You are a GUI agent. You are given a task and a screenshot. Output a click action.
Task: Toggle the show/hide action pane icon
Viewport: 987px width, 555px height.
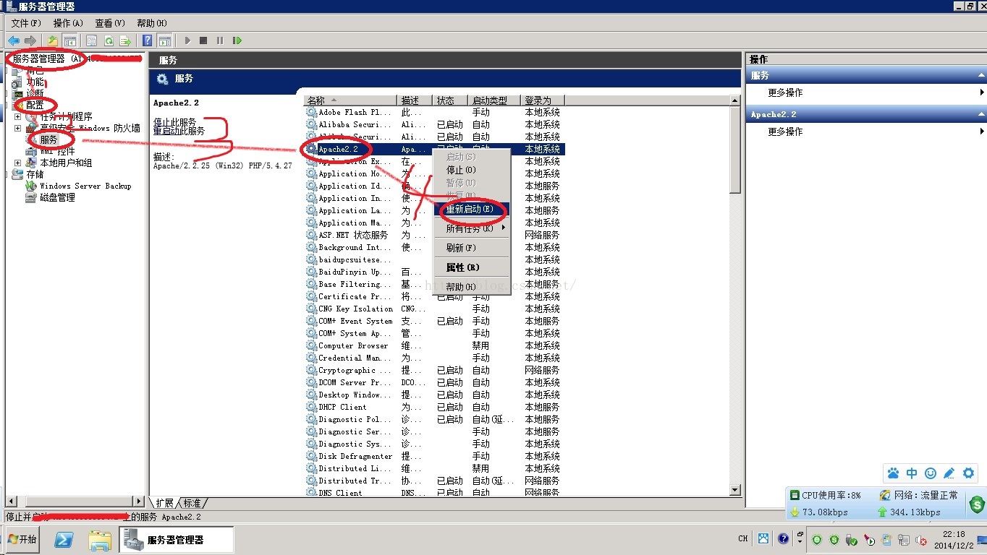(x=165, y=41)
